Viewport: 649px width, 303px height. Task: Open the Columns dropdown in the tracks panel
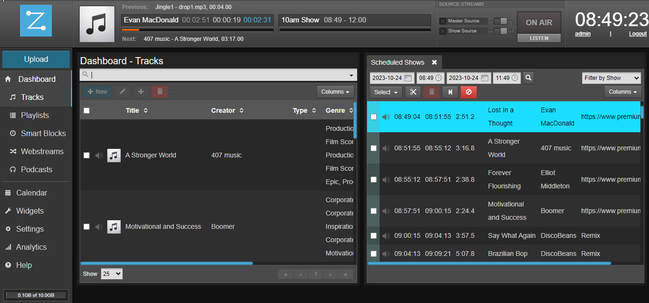(335, 91)
